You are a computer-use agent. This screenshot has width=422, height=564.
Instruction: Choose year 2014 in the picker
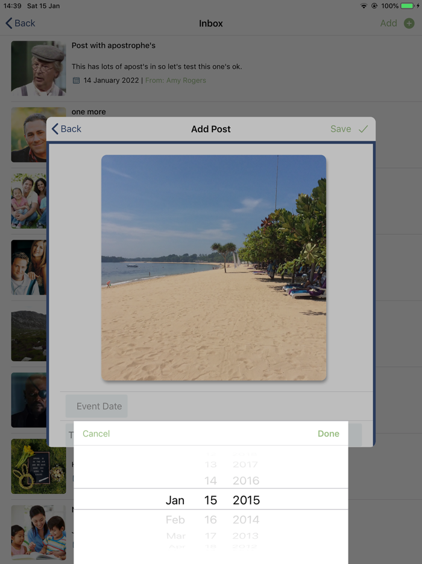[245, 519]
